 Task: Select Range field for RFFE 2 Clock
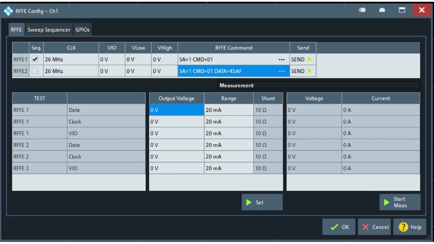pos(229,156)
